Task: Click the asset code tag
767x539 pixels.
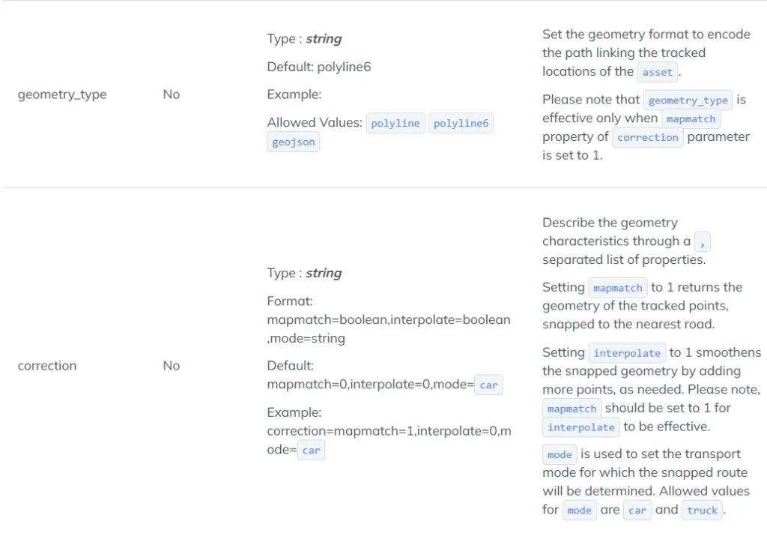Action: [x=658, y=72]
